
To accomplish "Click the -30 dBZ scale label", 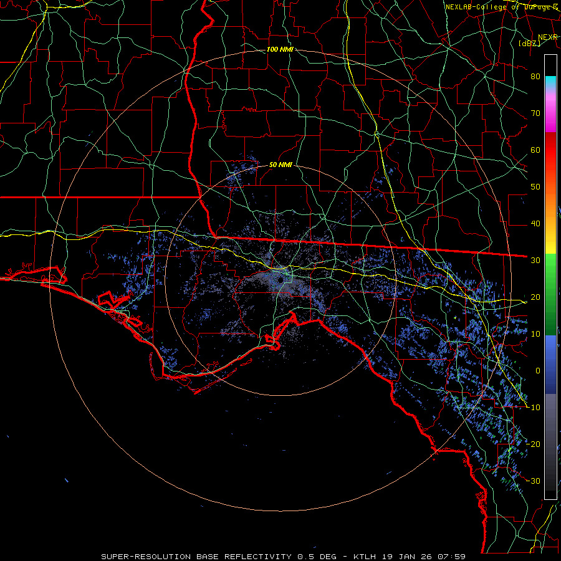I will click(534, 481).
